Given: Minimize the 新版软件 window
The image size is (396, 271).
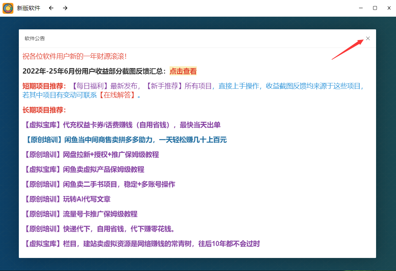Looking at the screenshot, I should (x=360, y=8).
